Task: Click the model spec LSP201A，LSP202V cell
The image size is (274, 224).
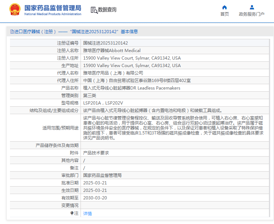Action: coord(103,103)
